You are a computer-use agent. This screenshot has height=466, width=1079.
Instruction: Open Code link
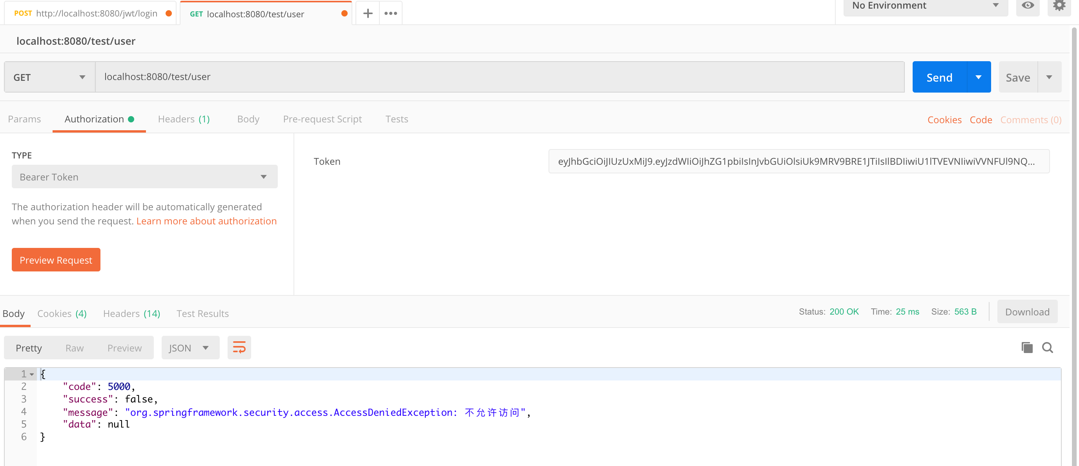(981, 120)
